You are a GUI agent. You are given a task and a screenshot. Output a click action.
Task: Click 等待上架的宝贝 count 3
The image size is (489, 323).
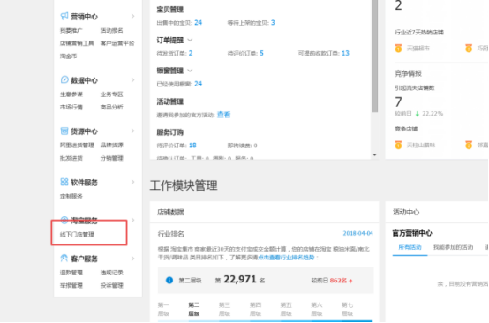pos(273,22)
